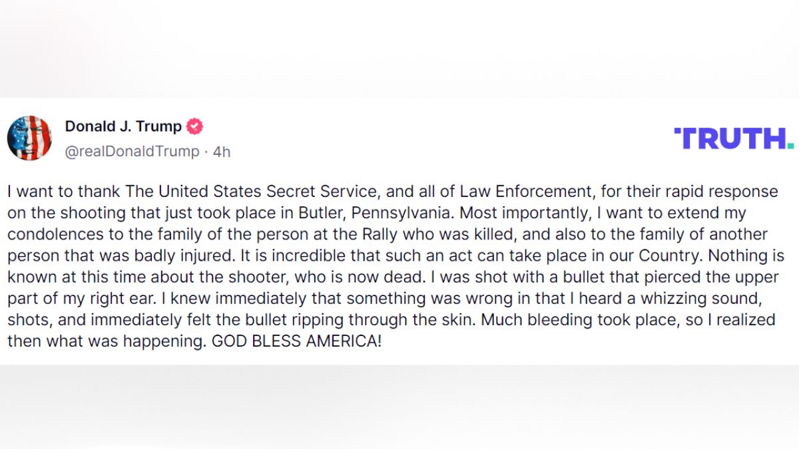Click the TRUTH logo
Image resolution: width=799 pixels, height=449 pixels.
tap(733, 138)
